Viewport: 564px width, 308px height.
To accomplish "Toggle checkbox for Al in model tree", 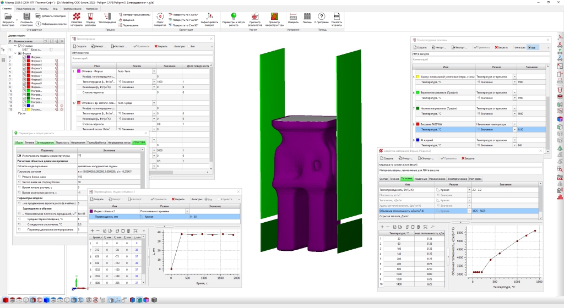I will (x=24, y=105).
